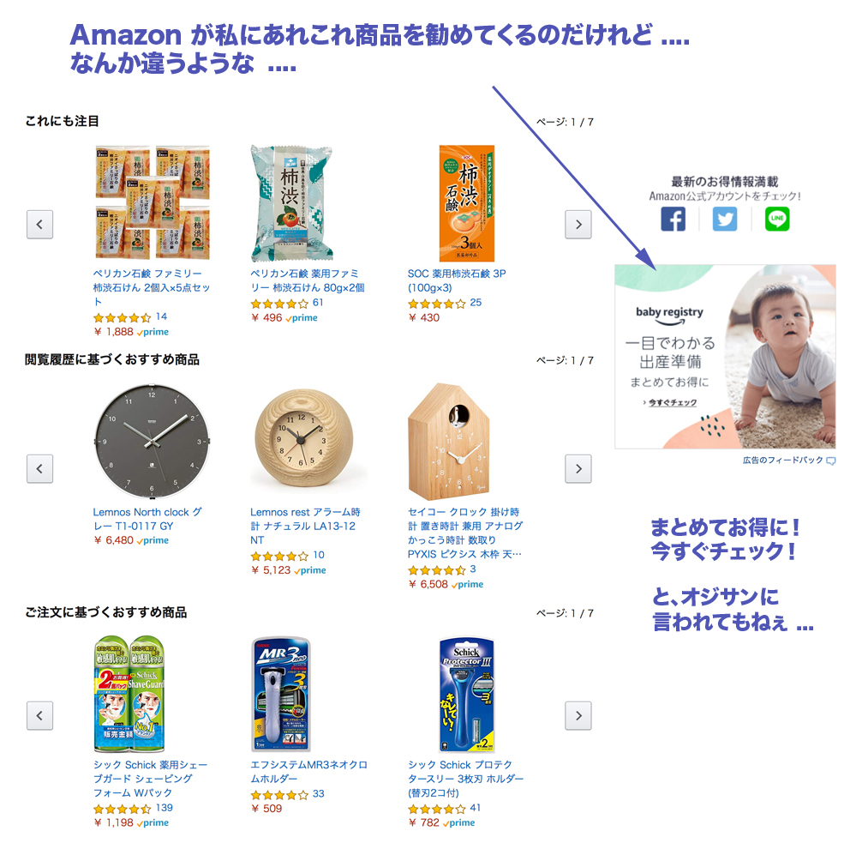
Task: Move the browsing-history recommendations carousel left
Action: tap(39, 469)
